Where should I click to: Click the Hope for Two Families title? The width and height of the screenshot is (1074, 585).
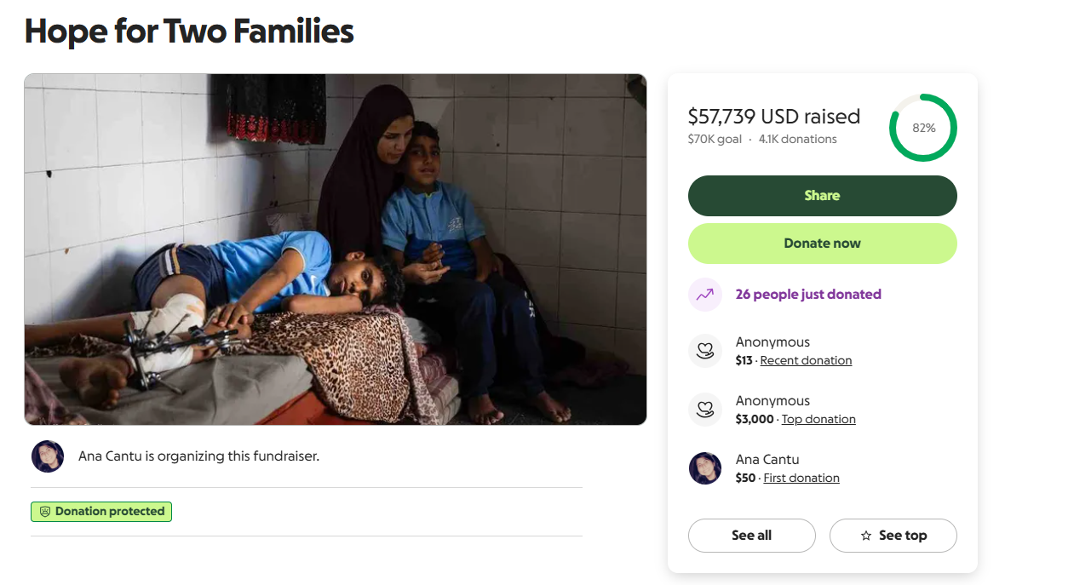pyautogui.click(x=189, y=32)
